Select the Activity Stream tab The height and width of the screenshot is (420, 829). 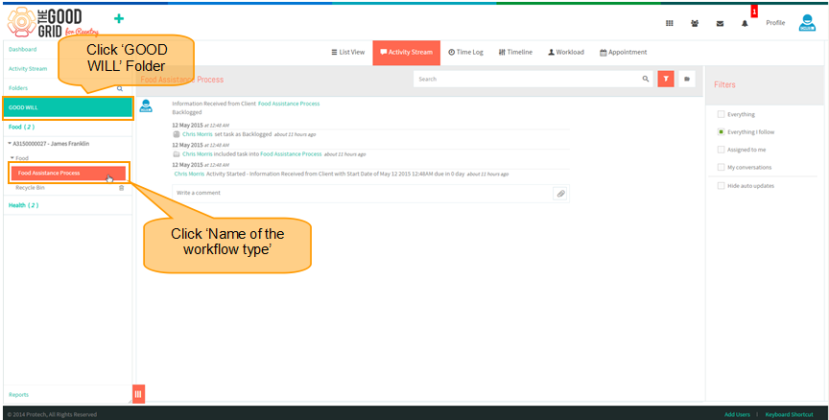click(x=406, y=53)
